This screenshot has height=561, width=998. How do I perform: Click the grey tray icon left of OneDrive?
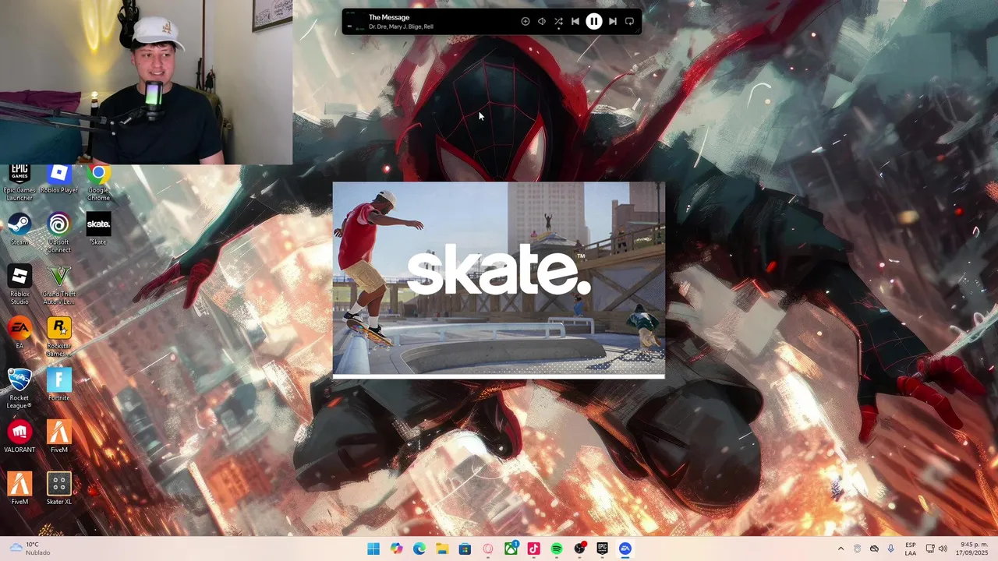click(857, 549)
